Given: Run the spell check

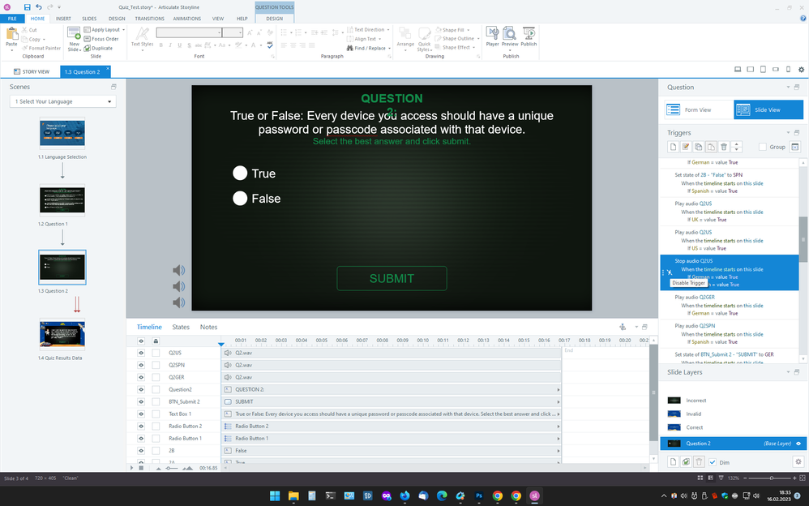Looking at the screenshot, I should coord(270,45).
